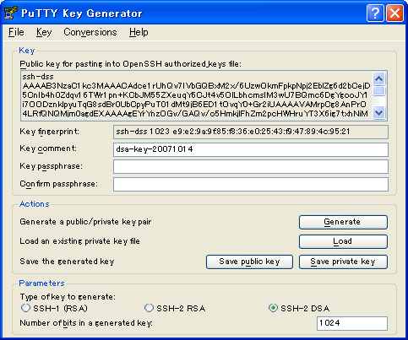Click the public key box up arrow
This screenshot has width=408, height=340.
[x=379, y=78]
